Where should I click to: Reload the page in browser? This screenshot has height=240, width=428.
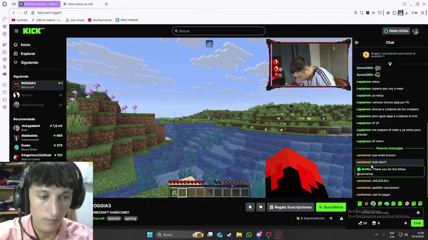pos(25,13)
